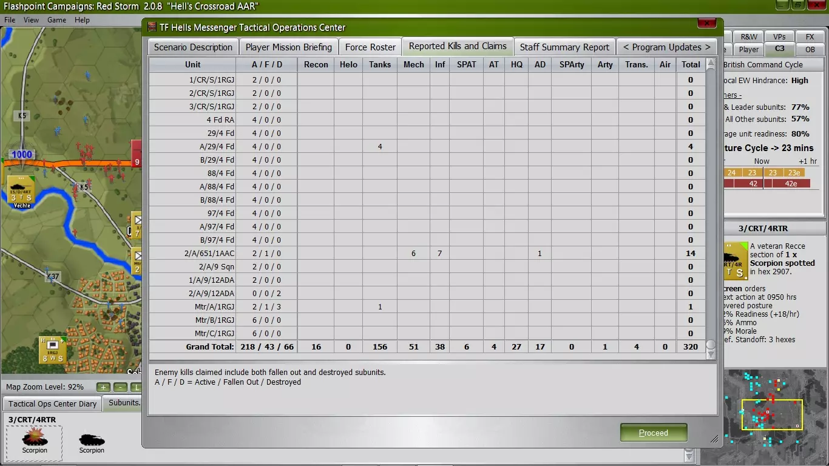The width and height of the screenshot is (829, 466).
Task: Click the Unit column header
Action: point(192,64)
